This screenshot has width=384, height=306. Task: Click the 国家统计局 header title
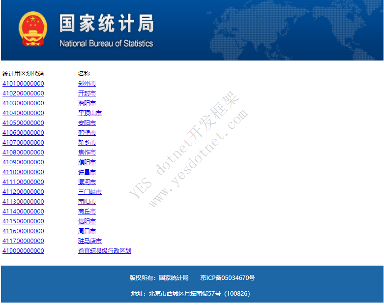(107, 23)
